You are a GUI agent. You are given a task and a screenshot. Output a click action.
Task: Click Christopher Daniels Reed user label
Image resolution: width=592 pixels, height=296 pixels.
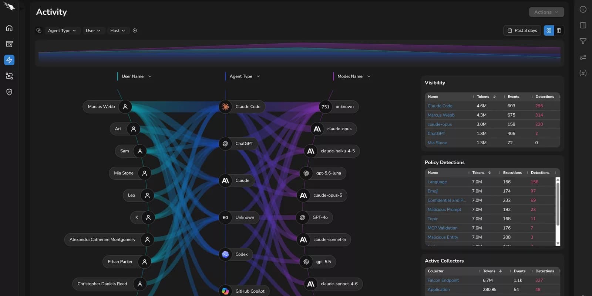[102, 284]
